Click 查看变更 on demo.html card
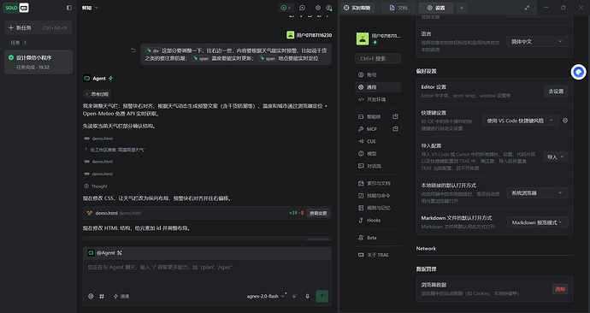Screen dimensions: 590x313 pyautogui.click(x=318, y=213)
